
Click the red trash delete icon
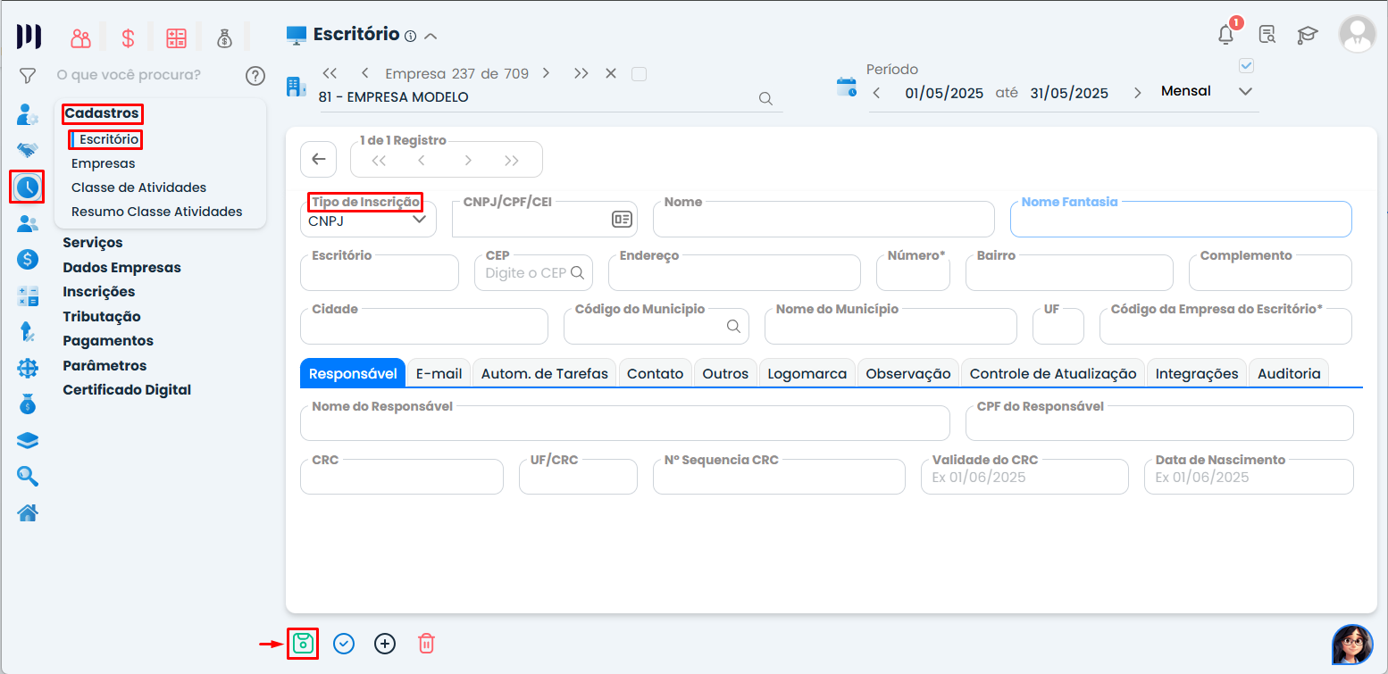(x=426, y=644)
